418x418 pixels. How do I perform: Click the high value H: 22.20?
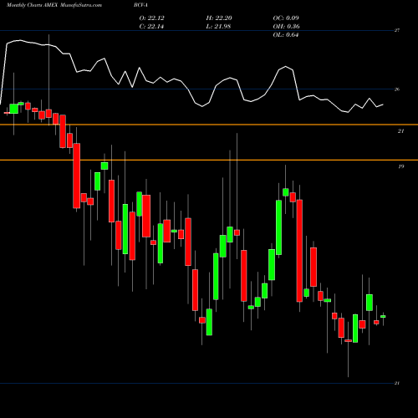click(219, 18)
